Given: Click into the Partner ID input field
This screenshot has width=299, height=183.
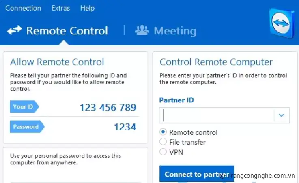Looking at the screenshot, I should tap(217, 115).
